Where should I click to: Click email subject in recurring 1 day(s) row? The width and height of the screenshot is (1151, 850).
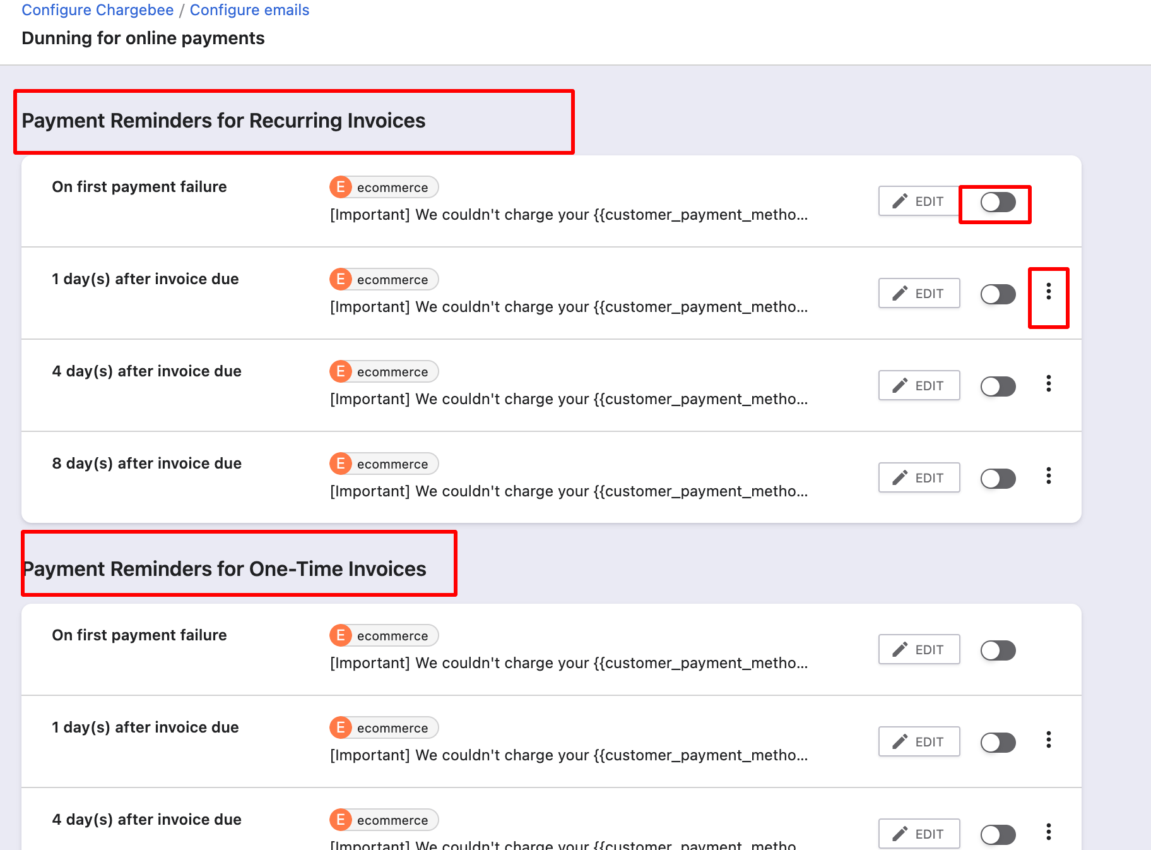tap(569, 307)
